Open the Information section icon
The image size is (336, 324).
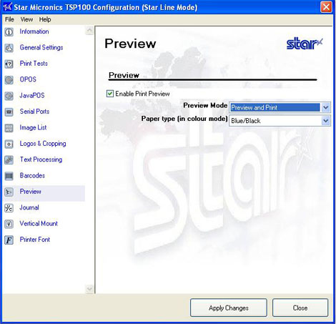click(9, 31)
